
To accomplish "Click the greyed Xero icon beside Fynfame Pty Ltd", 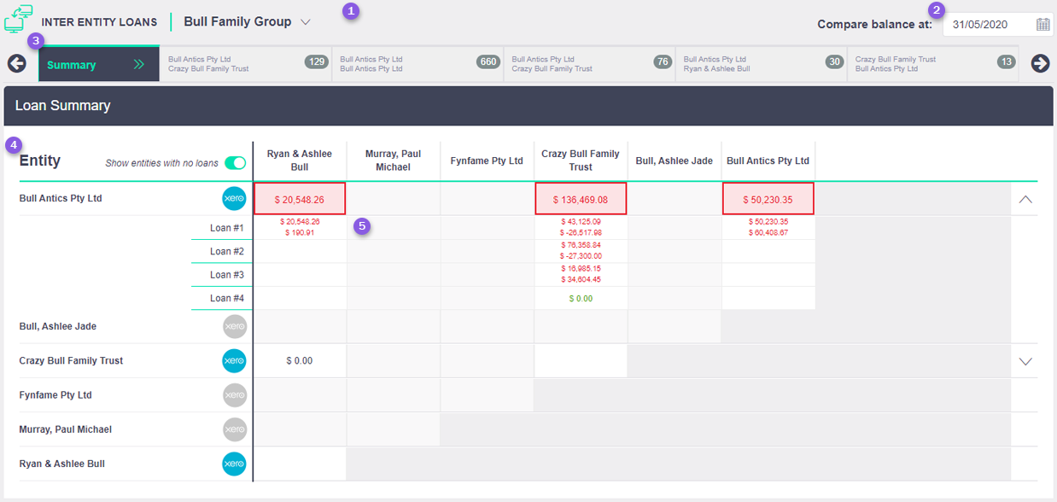I will pos(234,394).
